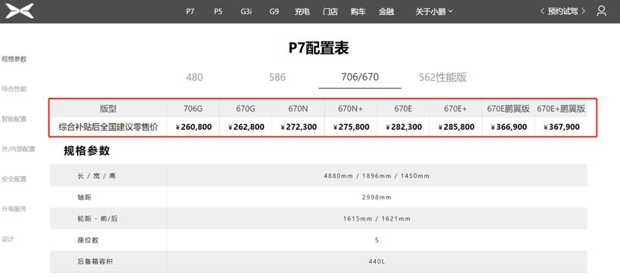The height and width of the screenshot is (278, 620).
Task: Jump to 智能配置 in sidebar
Action: (14, 119)
